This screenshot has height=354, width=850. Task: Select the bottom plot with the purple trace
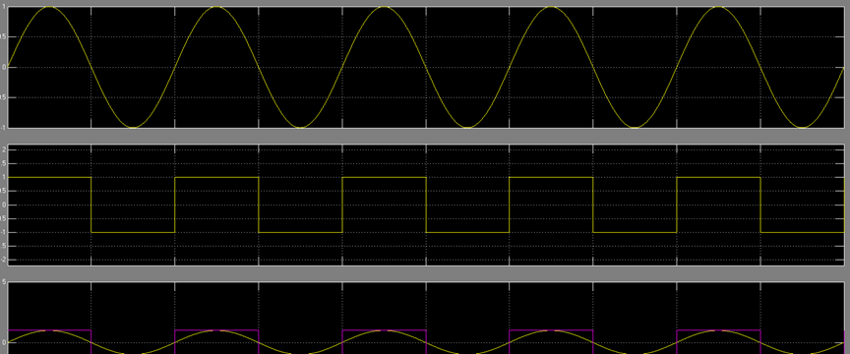click(x=426, y=318)
